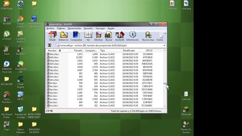Open Debut Video Capture desktop icon
The image size is (242, 136).
34,22
